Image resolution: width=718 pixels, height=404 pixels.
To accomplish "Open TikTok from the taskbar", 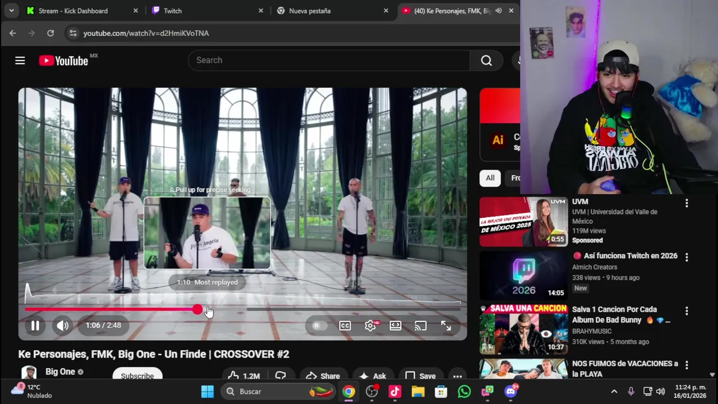I will [395, 392].
